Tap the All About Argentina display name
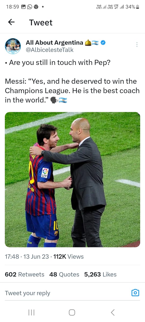This screenshot has height=322, width=145. pos(55,42)
